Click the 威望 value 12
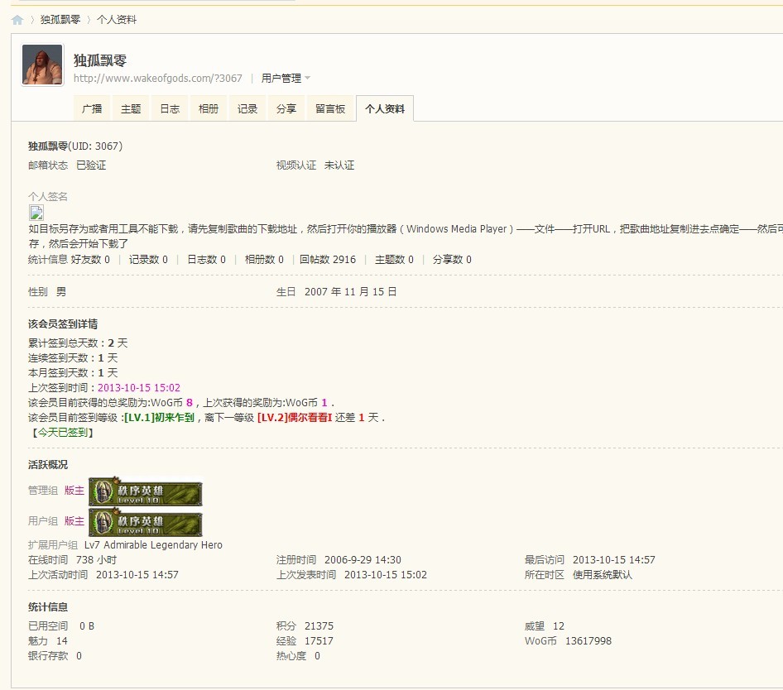The height and width of the screenshot is (690, 783). click(559, 626)
